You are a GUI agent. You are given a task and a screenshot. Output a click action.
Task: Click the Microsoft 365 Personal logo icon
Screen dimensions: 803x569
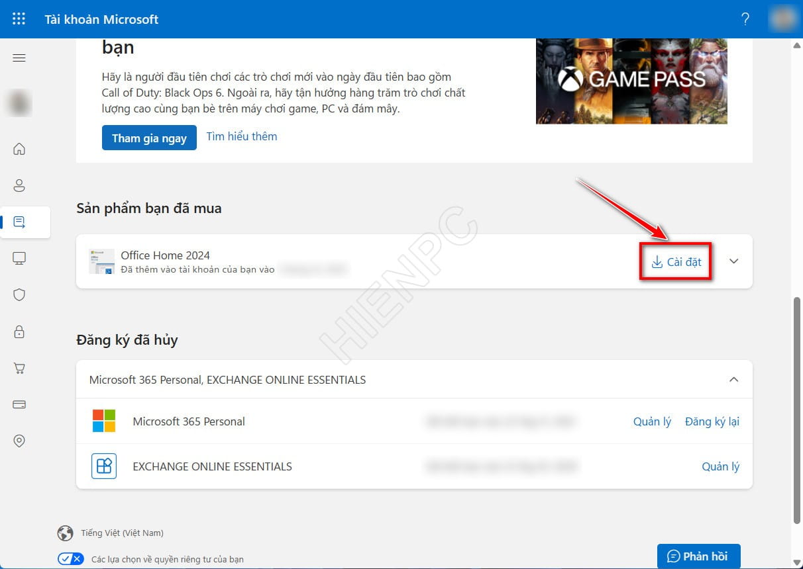[x=104, y=421]
